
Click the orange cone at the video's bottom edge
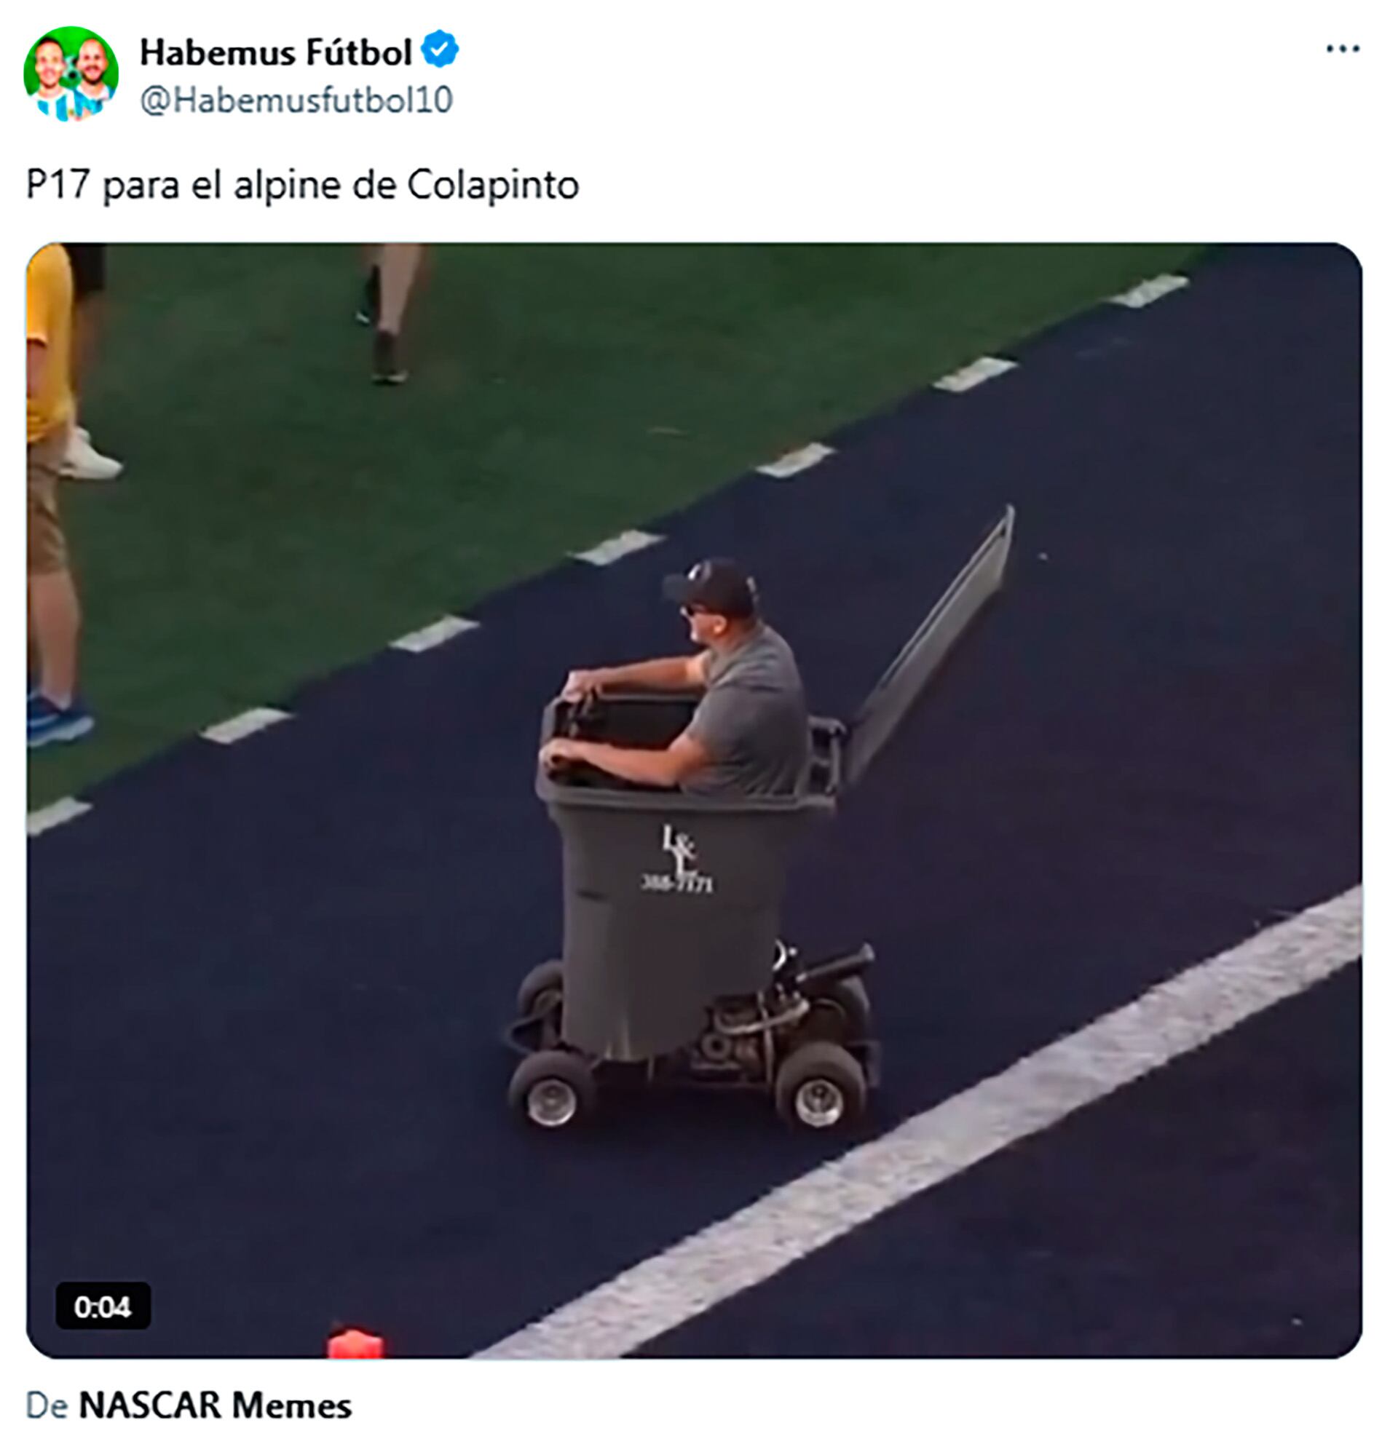(x=355, y=1344)
